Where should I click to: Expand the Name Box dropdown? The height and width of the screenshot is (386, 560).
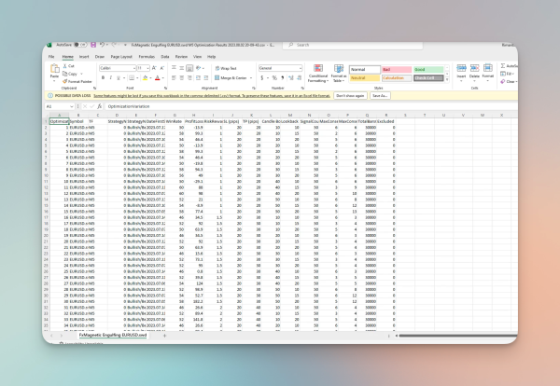coord(72,106)
